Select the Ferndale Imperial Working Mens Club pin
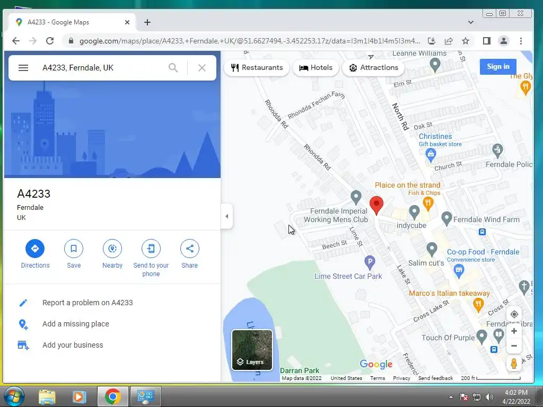The width and height of the screenshot is (543, 407). [x=356, y=197]
